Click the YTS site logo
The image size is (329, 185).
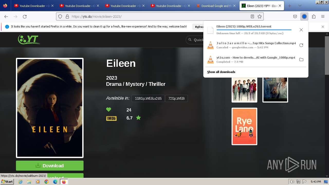pyautogui.click(x=29, y=39)
